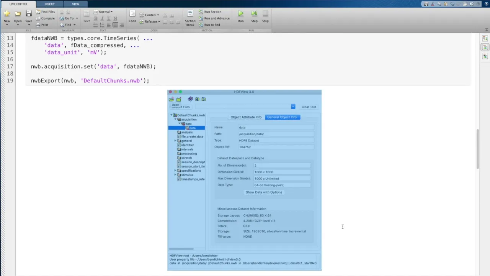Click Run to End

coord(209,25)
